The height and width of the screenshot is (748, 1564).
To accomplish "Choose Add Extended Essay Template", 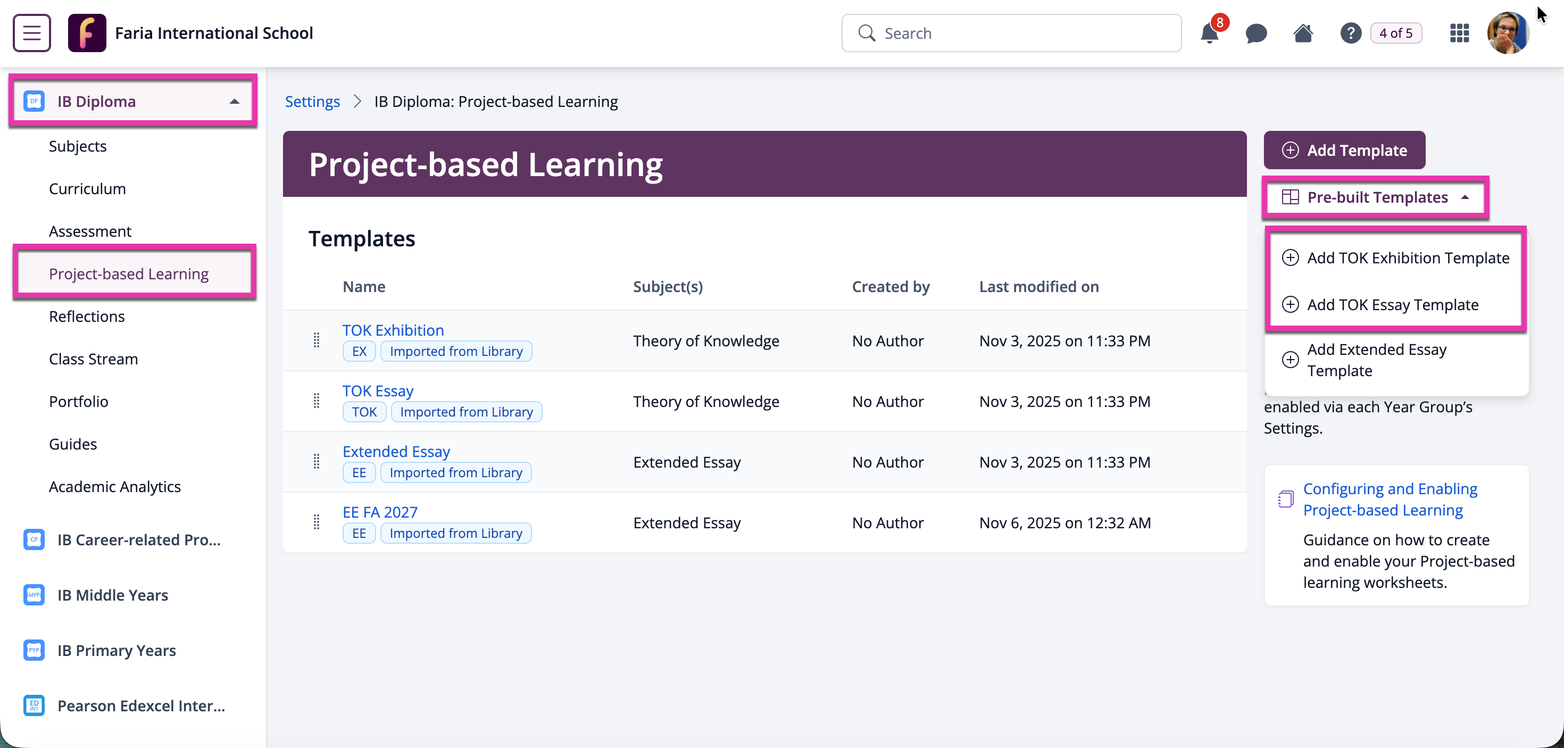I will point(1395,360).
